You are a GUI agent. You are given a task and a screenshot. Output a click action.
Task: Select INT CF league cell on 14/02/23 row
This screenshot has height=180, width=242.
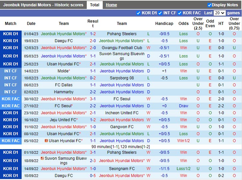(x=11, y=71)
